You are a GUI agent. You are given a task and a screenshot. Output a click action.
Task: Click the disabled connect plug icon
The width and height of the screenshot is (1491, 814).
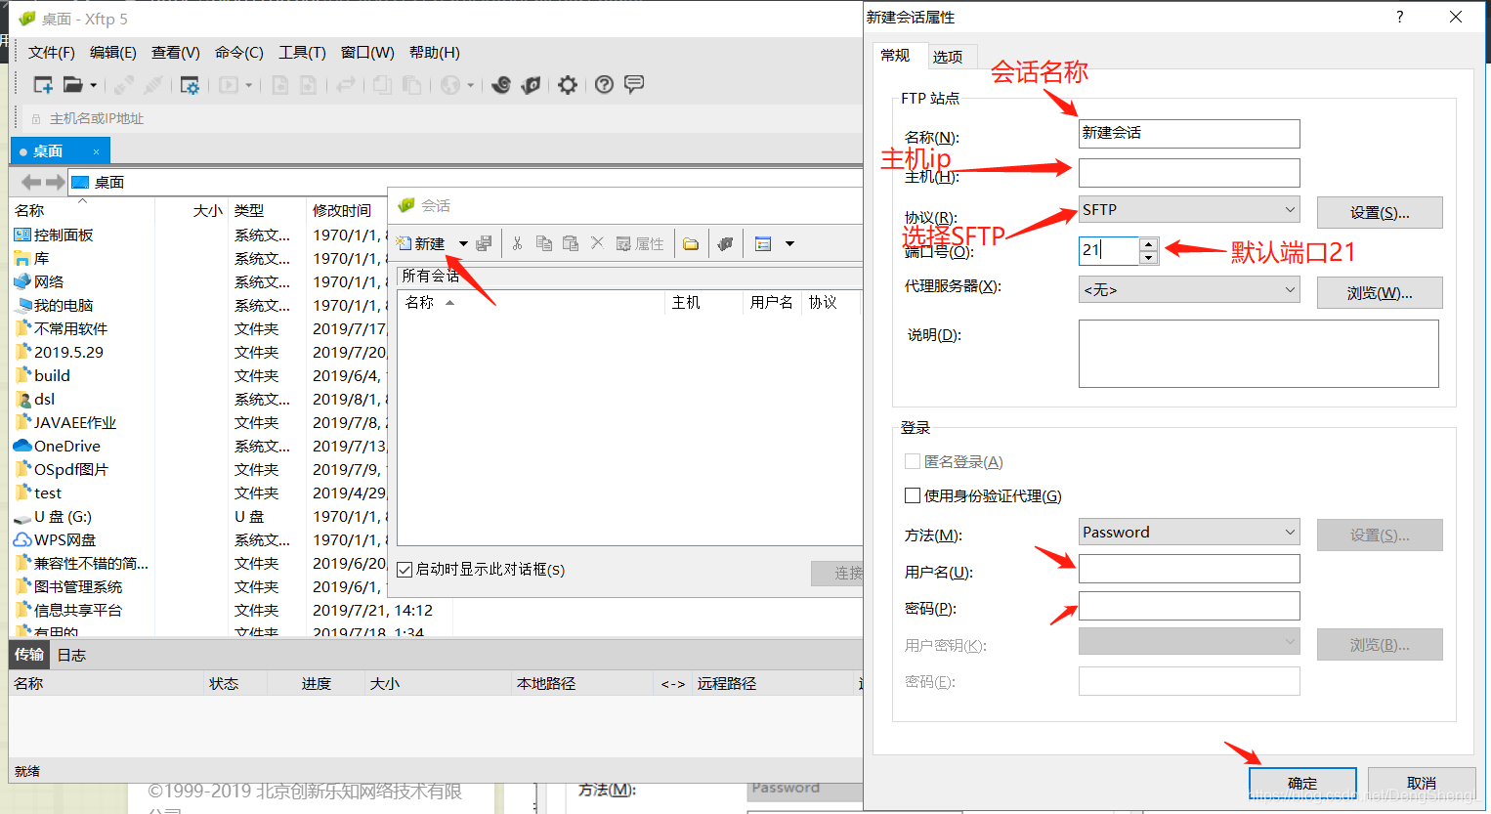pos(124,85)
